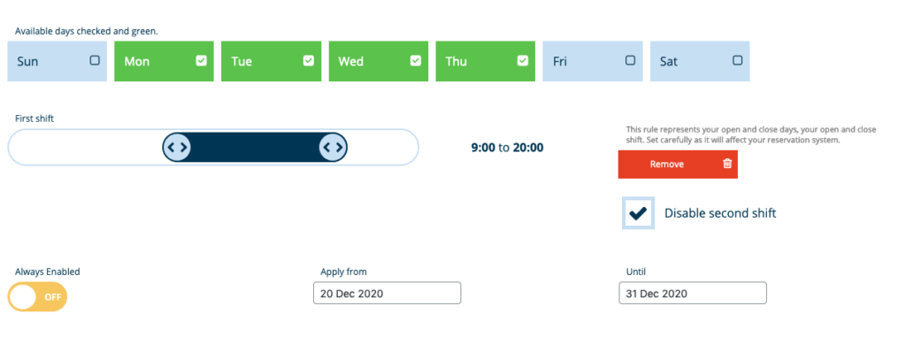This screenshot has height=337, width=906.
Task: Click the dark selected range of shift slider
Action: pos(255,148)
